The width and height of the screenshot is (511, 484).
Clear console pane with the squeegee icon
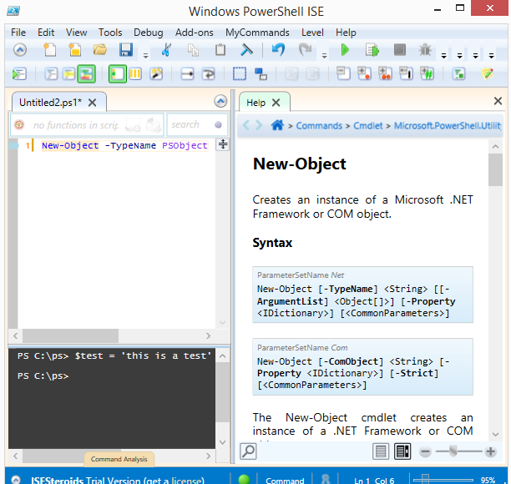coord(246,50)
